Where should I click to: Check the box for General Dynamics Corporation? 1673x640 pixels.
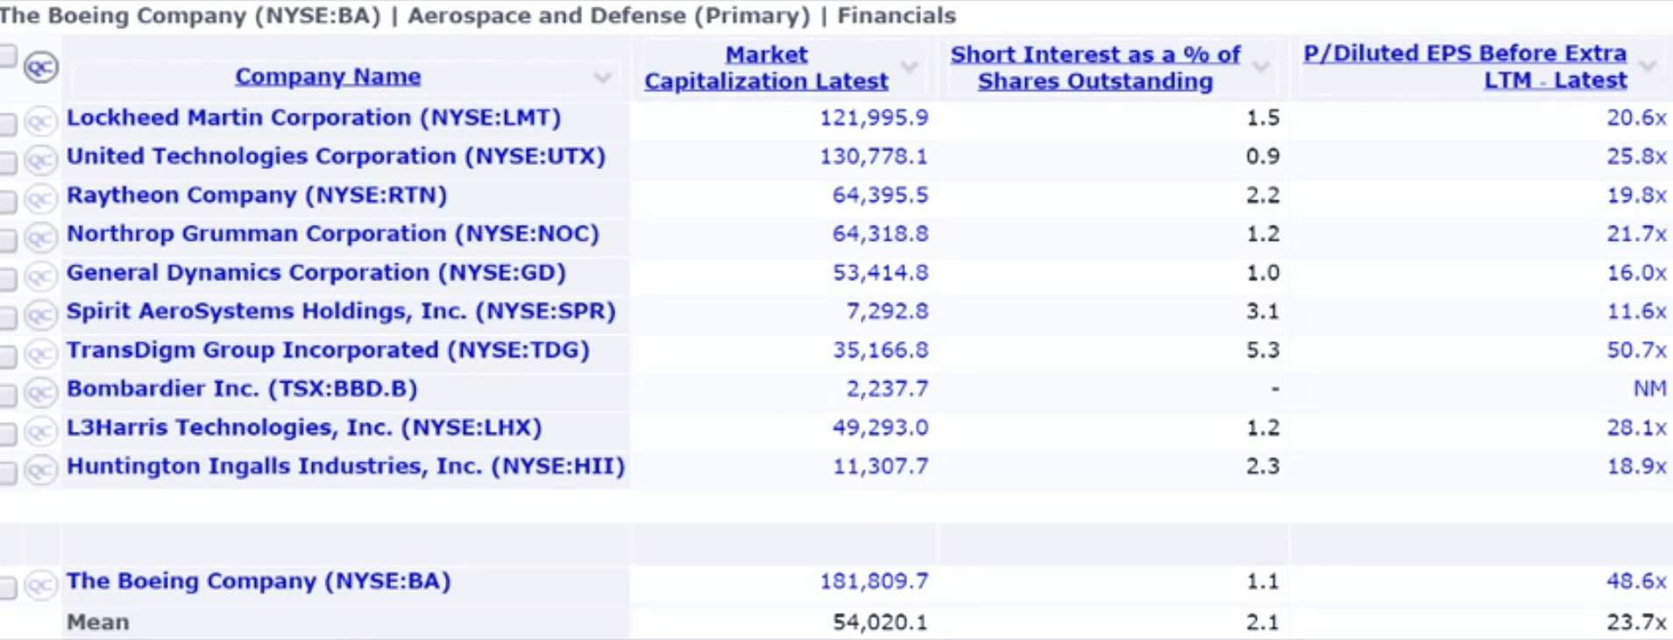(x=8, y=279)
